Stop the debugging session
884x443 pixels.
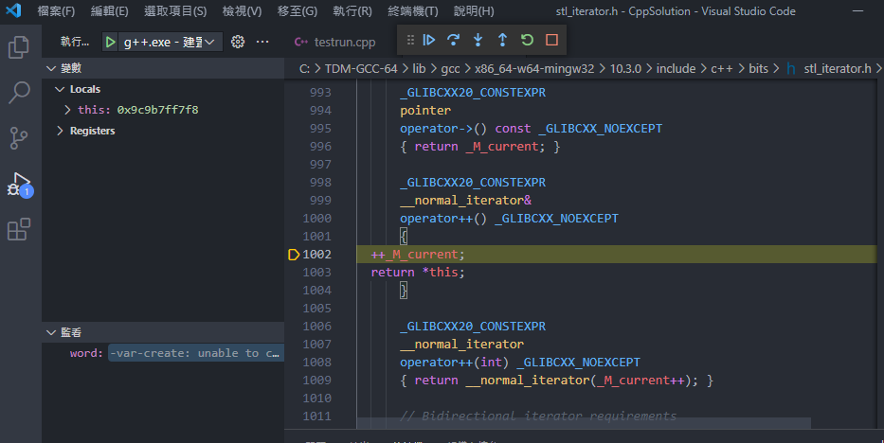coord(551,41)
